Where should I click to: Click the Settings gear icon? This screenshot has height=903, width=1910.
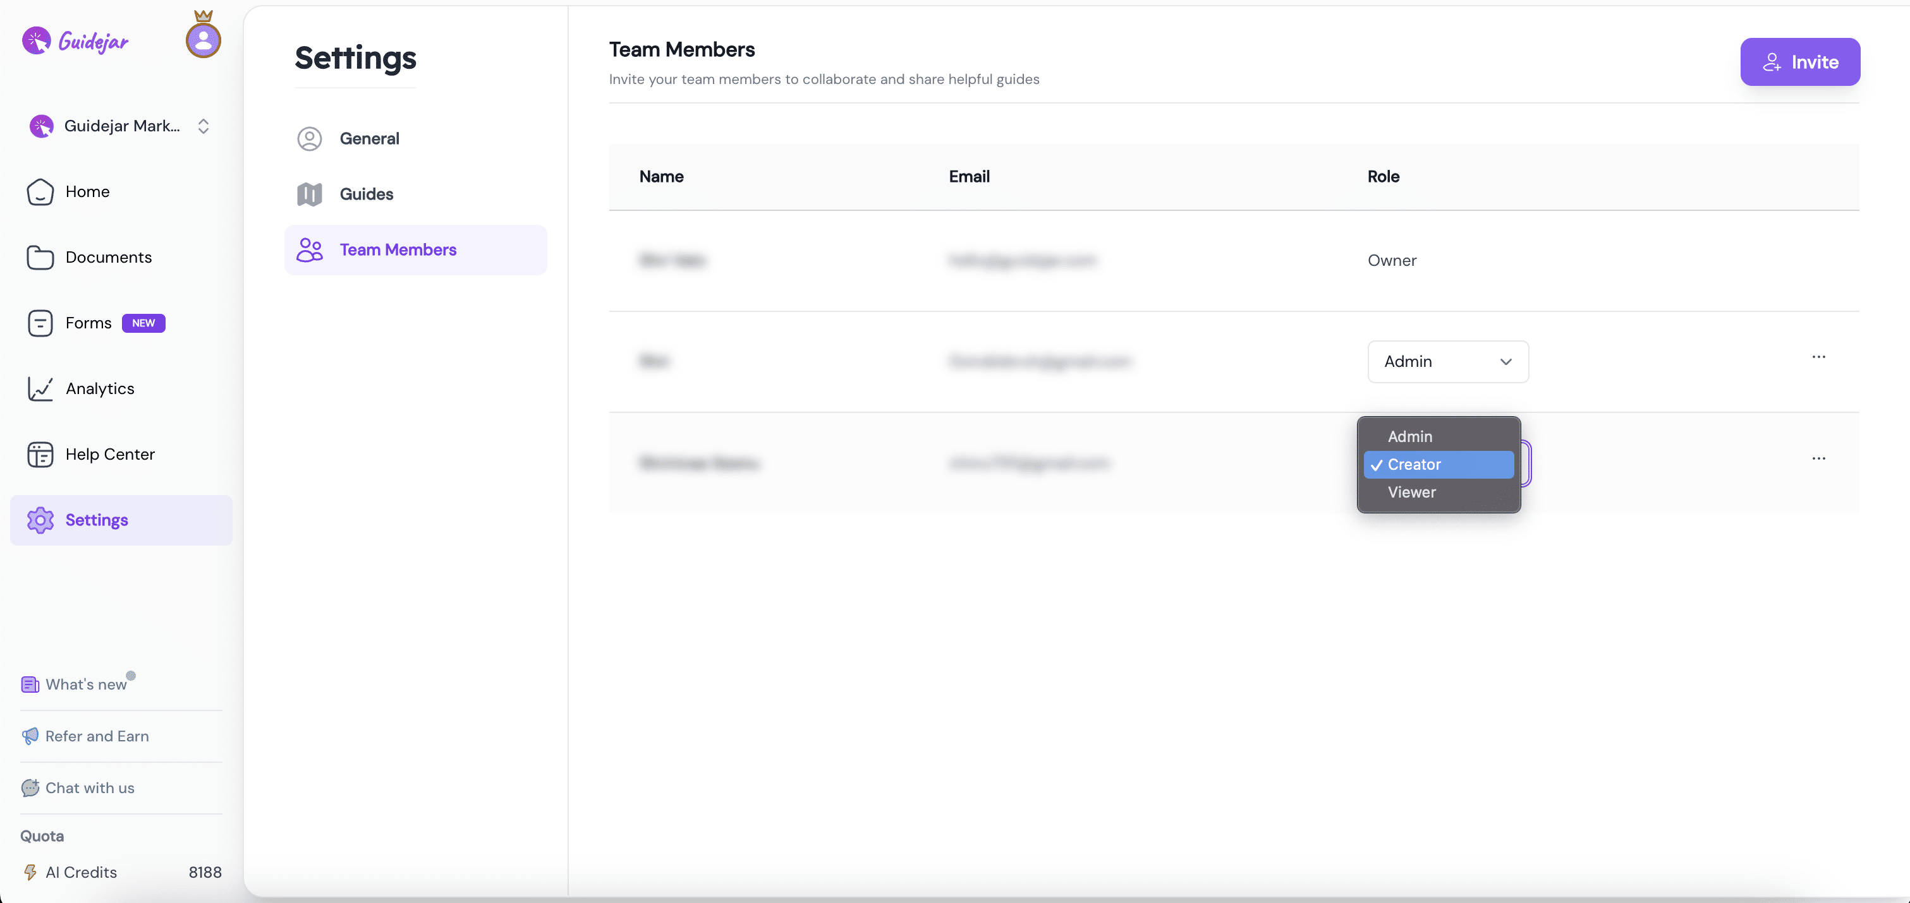click(x=40, y=520)
